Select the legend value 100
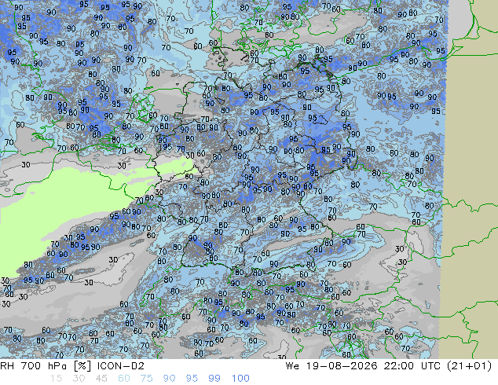498x385 pixels. (240, 379)
